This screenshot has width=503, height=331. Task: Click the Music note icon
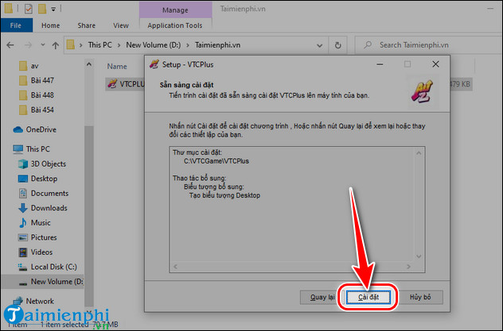tap(23, 223)
